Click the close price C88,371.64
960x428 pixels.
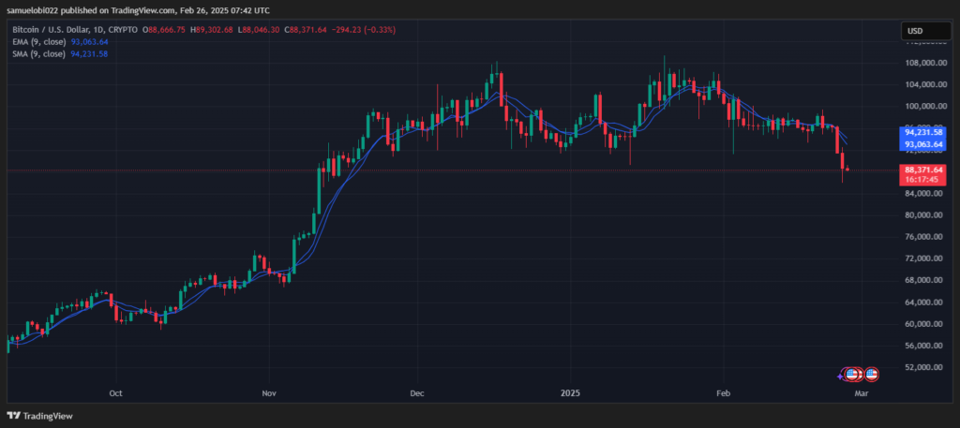[x=307, y=29]
